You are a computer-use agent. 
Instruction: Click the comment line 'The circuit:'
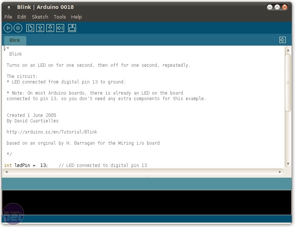pyautogui.click(x=22, y=76)
